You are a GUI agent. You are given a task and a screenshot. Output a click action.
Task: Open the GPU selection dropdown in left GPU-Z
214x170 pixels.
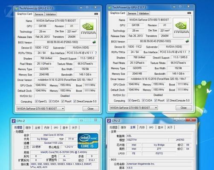[x=40, y=109]
